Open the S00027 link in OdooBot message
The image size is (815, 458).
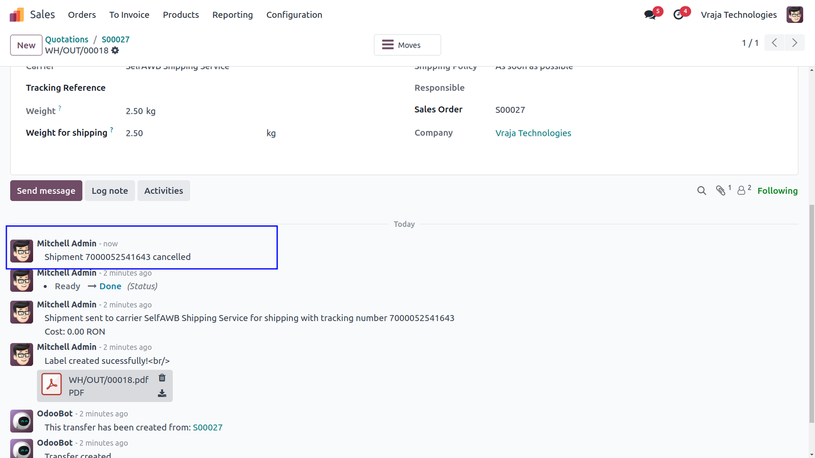208,427
